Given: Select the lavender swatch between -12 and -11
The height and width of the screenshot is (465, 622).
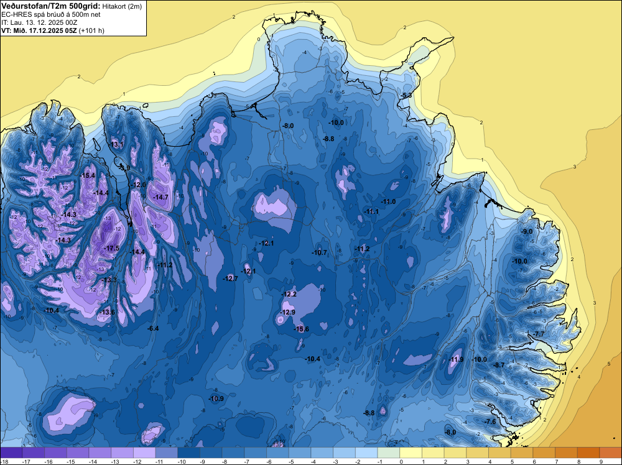Looking at the screenshot, I should pos(144,453).
